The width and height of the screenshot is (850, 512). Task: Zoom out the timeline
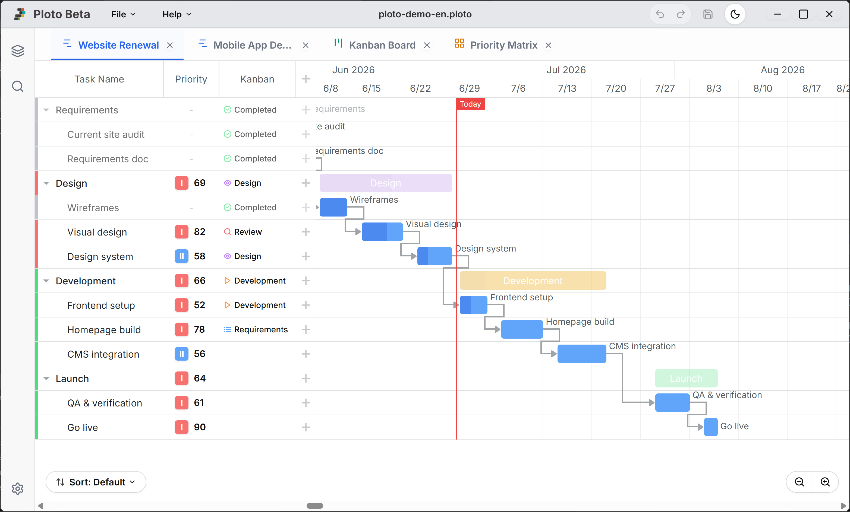[x=799, y=482]
